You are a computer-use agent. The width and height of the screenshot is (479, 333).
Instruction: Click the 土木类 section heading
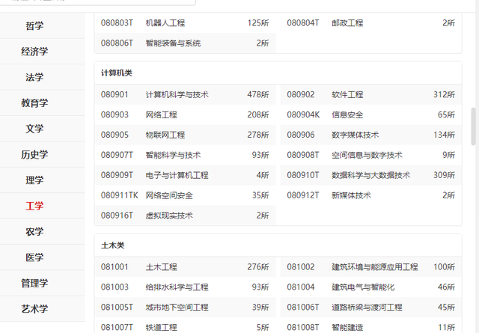pos(113,245)
